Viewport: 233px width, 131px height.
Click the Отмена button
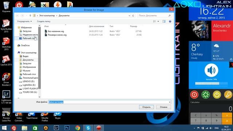163,107
